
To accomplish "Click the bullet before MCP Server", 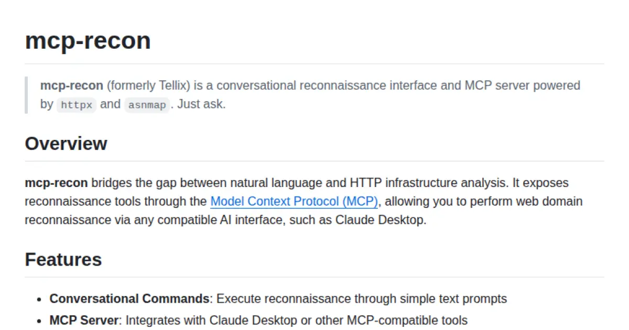I will pos(39,321).
